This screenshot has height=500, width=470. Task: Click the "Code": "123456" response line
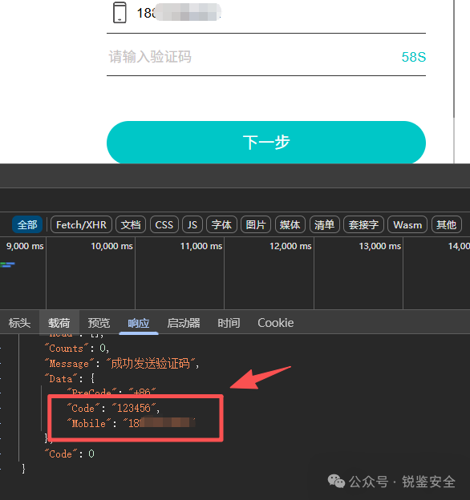coord(113,408)
